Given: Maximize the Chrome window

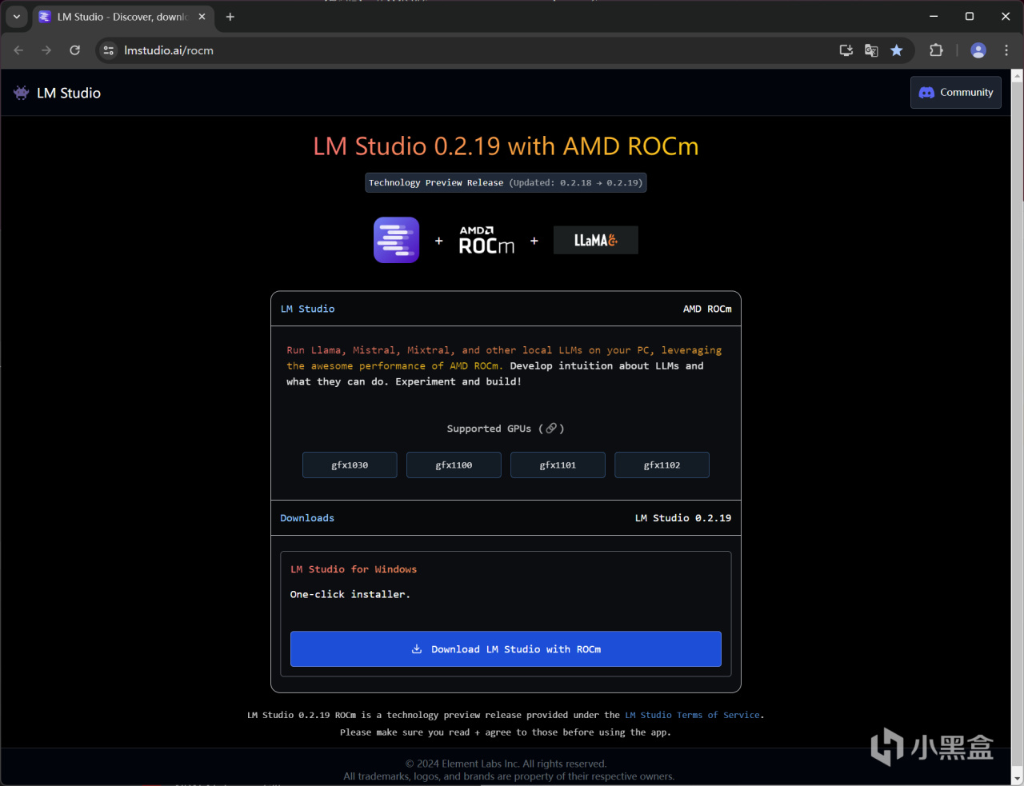Looking at the screenshot, I should (x=970, y=16).
